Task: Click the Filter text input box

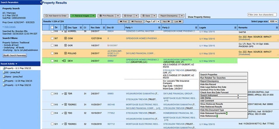Action: [262, 15]
